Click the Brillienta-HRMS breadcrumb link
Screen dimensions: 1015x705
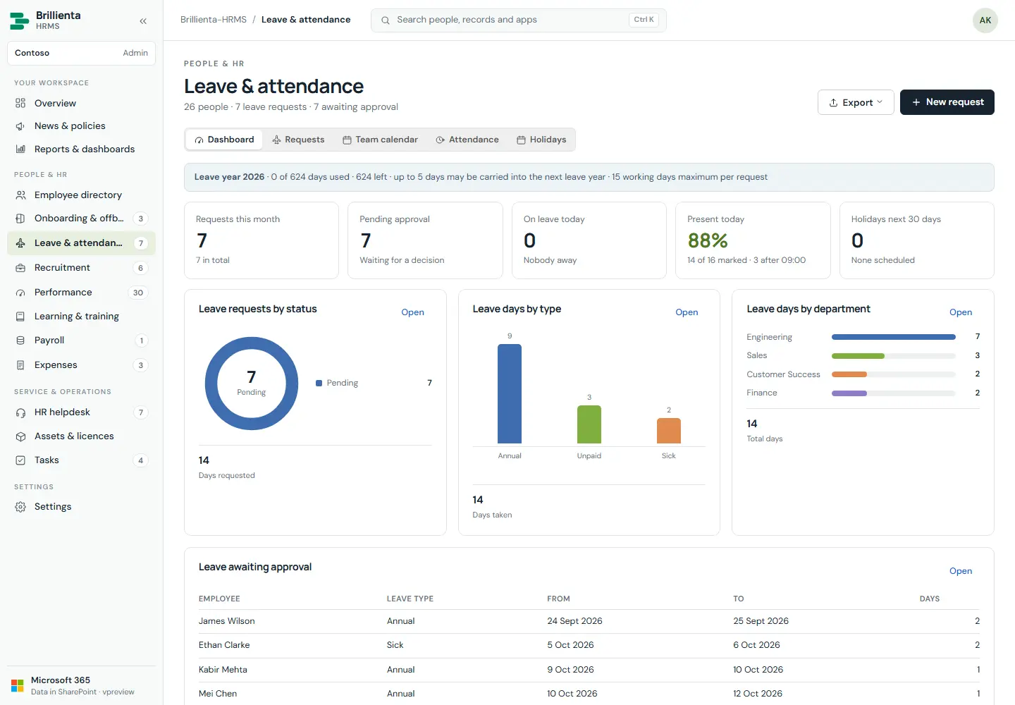tap(214, 20)
